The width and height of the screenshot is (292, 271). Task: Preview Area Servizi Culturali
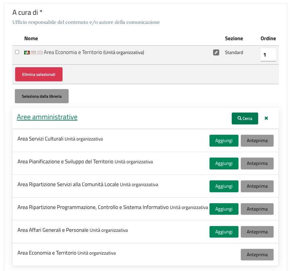257,140
